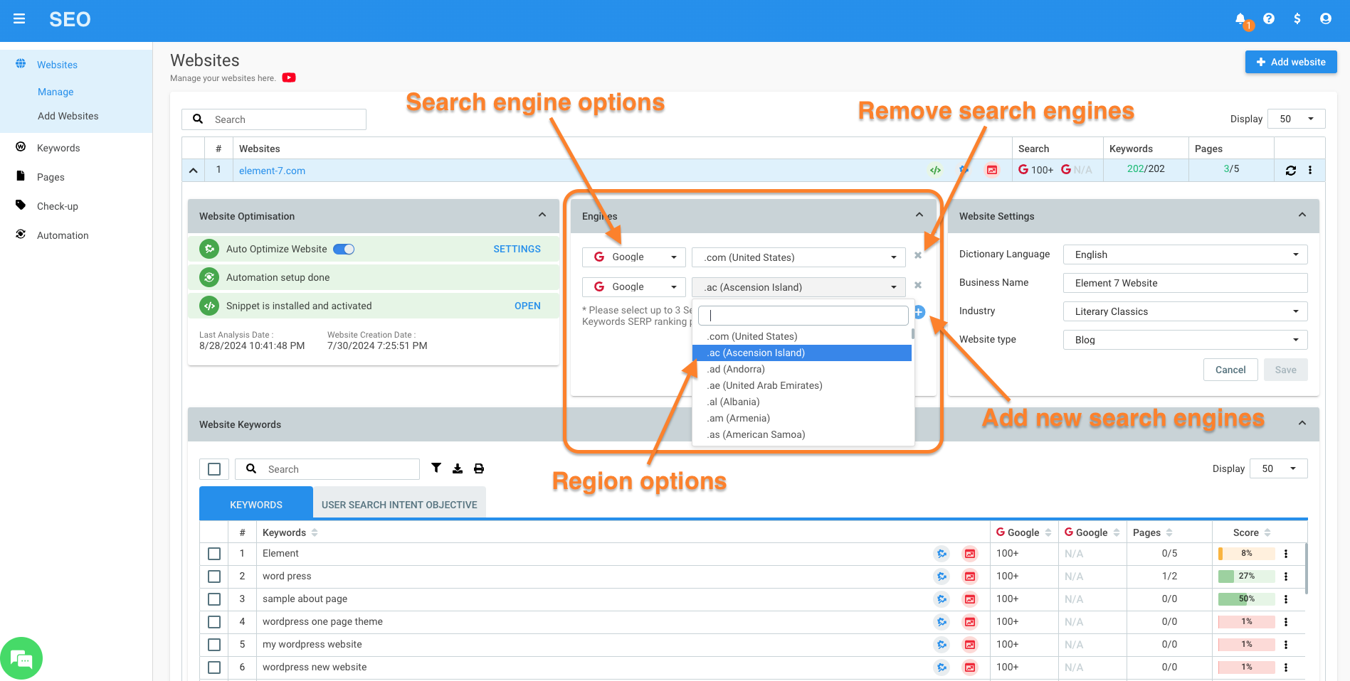Print the keywords list

point(479,468)
